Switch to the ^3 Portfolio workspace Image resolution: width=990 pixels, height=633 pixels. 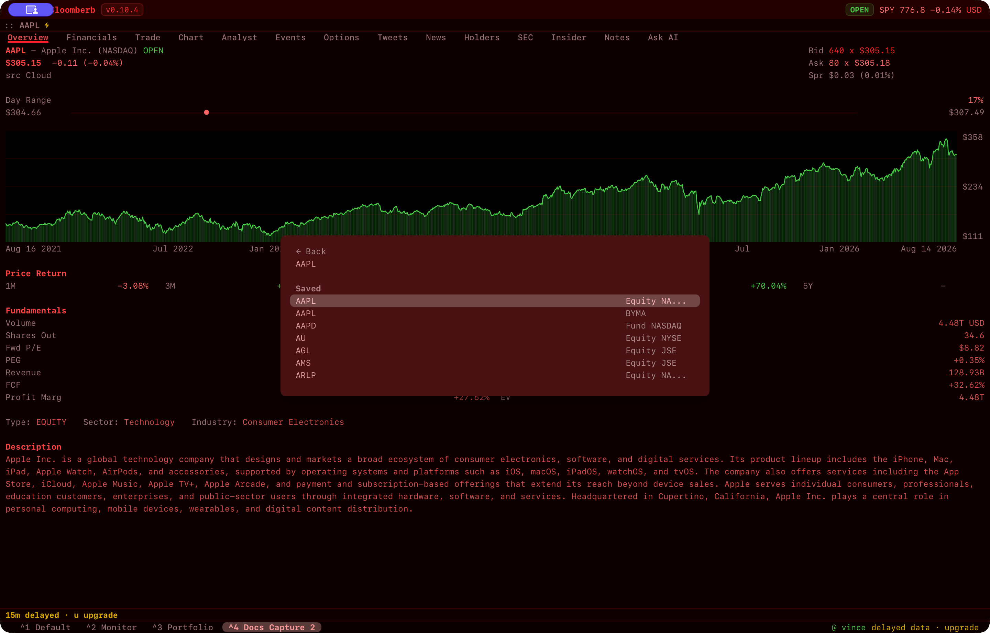pyautogui.click(x=183, y=627)
